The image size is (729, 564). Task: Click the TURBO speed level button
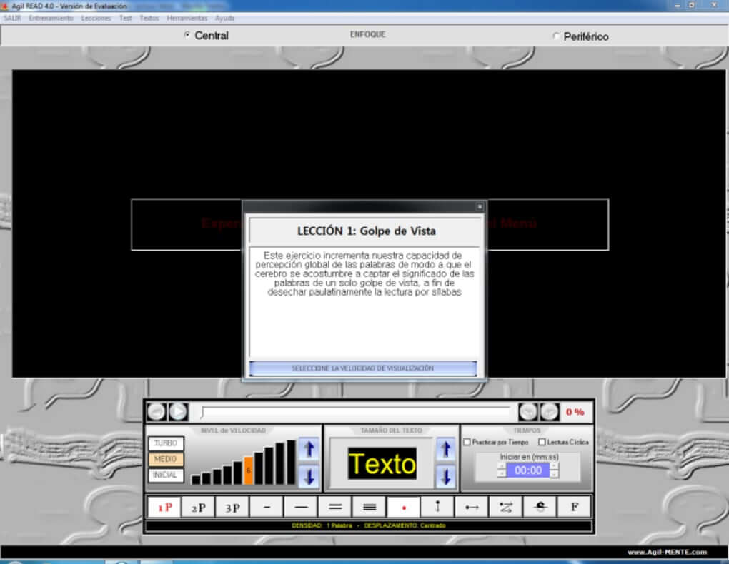point(166,443)
